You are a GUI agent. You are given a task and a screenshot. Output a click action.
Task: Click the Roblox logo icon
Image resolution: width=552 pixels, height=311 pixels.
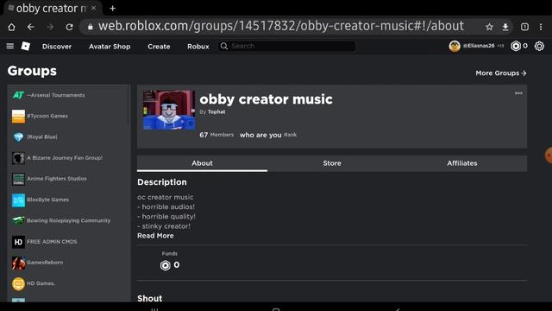tap(25, 46)
